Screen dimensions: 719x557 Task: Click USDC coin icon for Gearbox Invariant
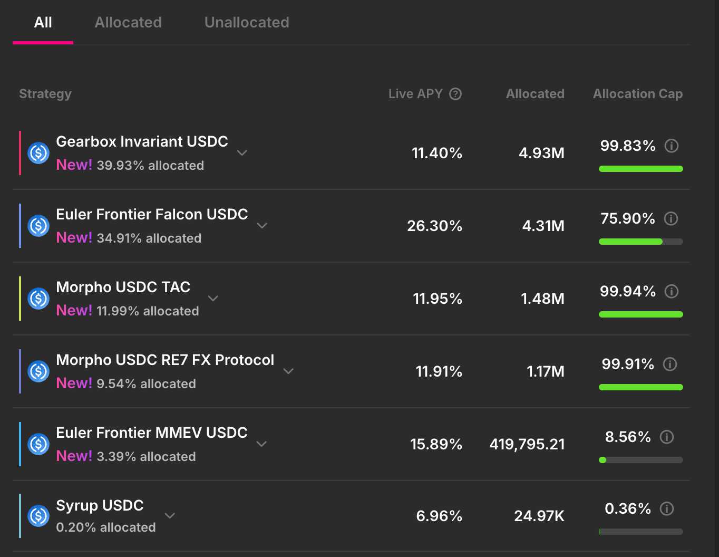38,153
